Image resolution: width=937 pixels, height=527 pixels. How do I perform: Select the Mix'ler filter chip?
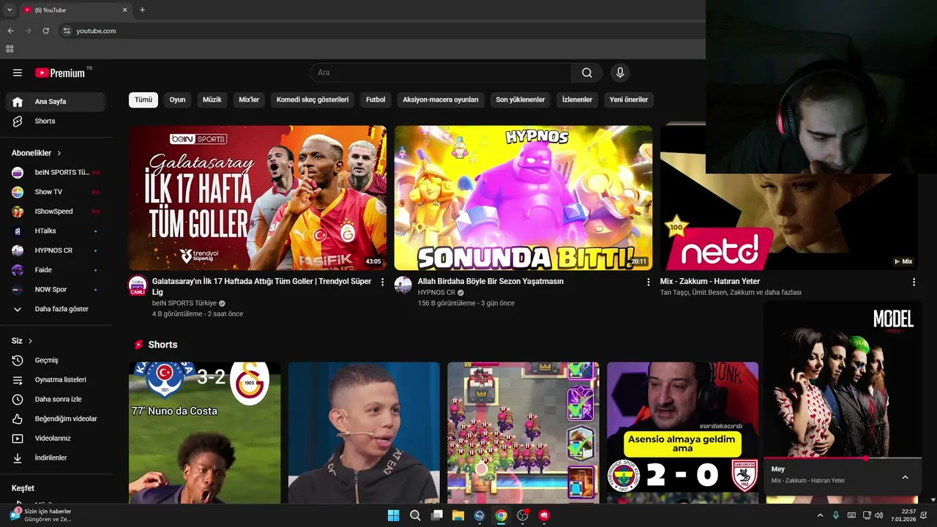[x=249, y=100]
